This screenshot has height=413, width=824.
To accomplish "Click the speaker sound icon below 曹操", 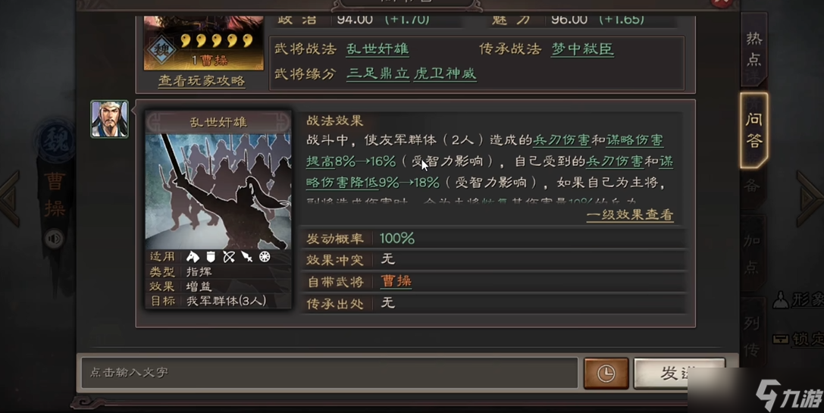I will click(x=54, y=239).
